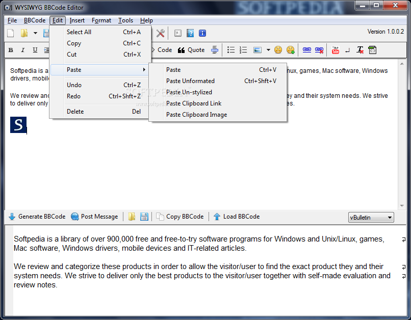
Task: Select Paste with Ctrl+V shortcut
Action: (218, 70)
